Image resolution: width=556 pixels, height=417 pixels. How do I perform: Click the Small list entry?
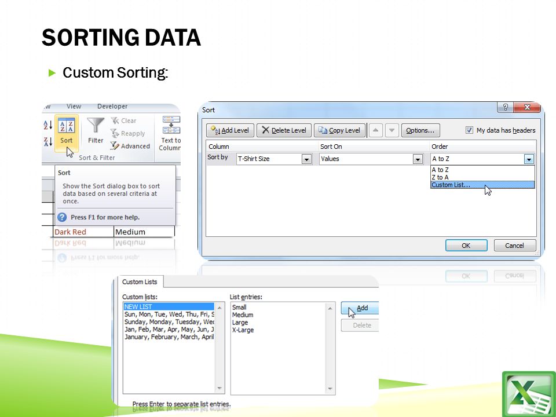(239, 307)
